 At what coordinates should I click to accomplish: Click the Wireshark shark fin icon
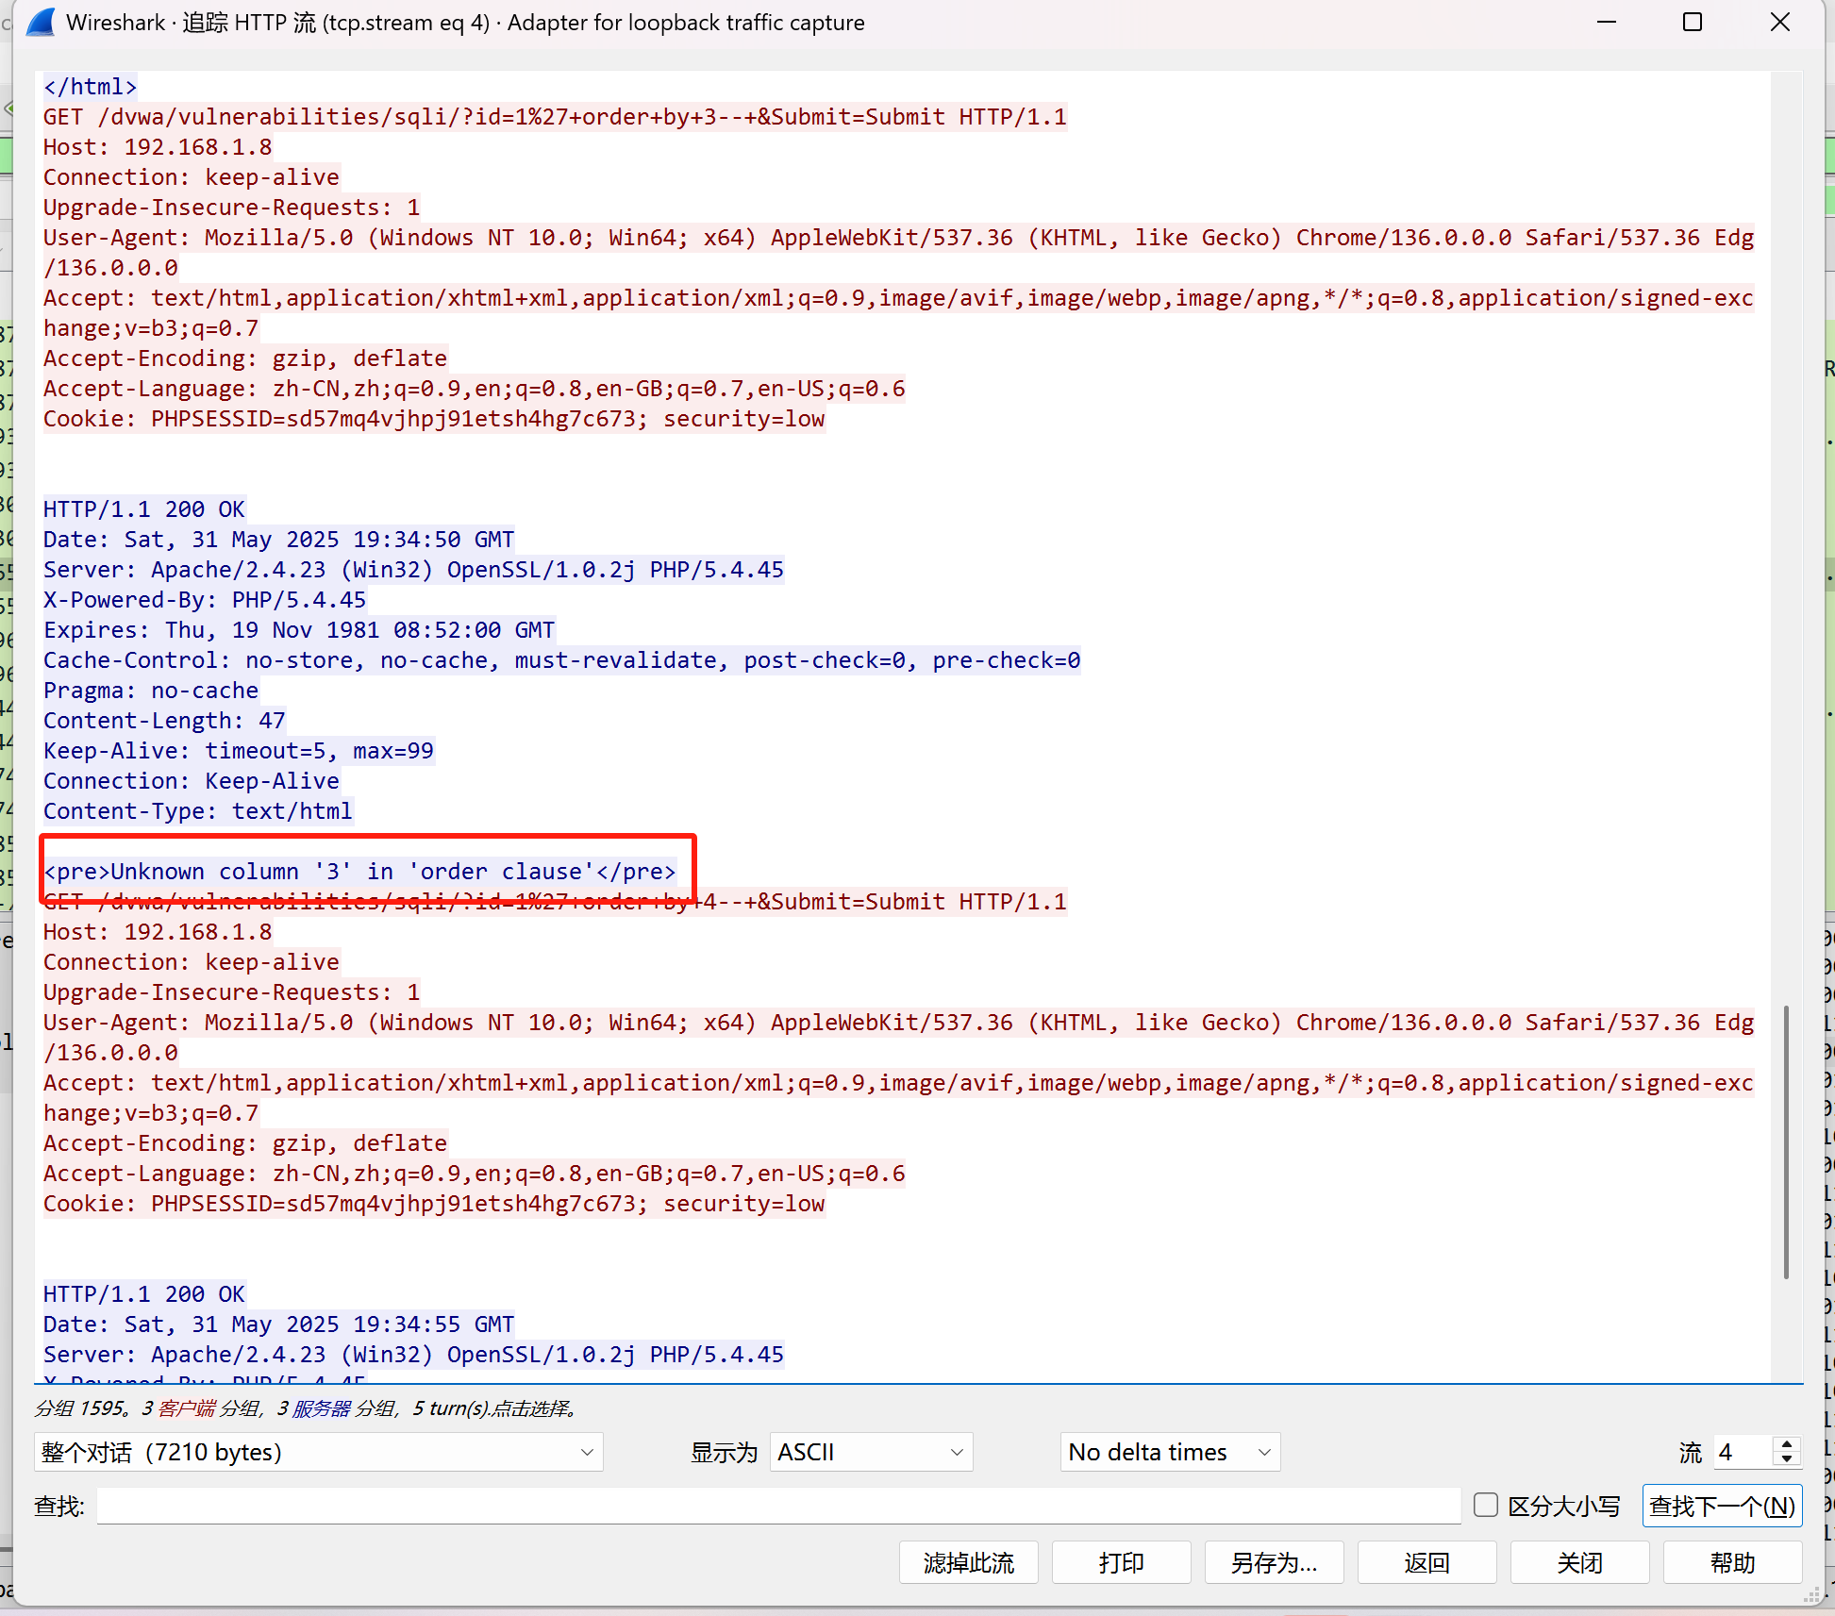[42, 22]
